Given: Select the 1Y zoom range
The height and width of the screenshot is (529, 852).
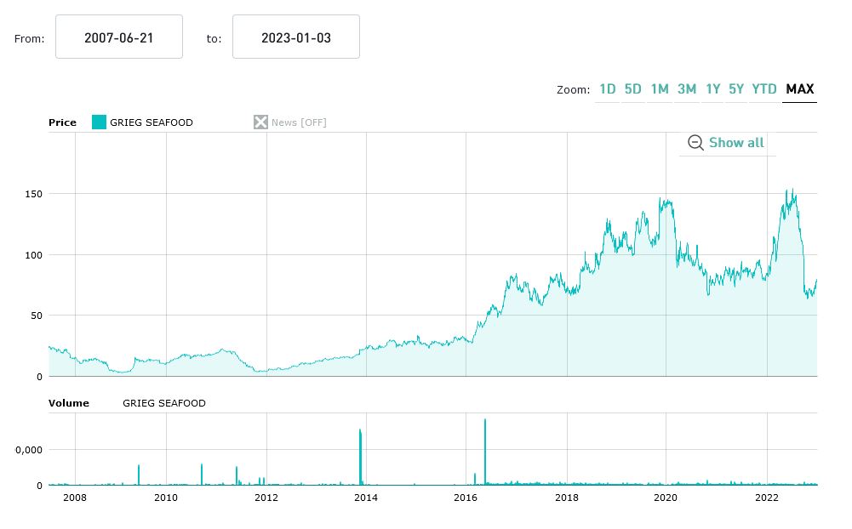Looking at the screenshot, I should point(713,89).
